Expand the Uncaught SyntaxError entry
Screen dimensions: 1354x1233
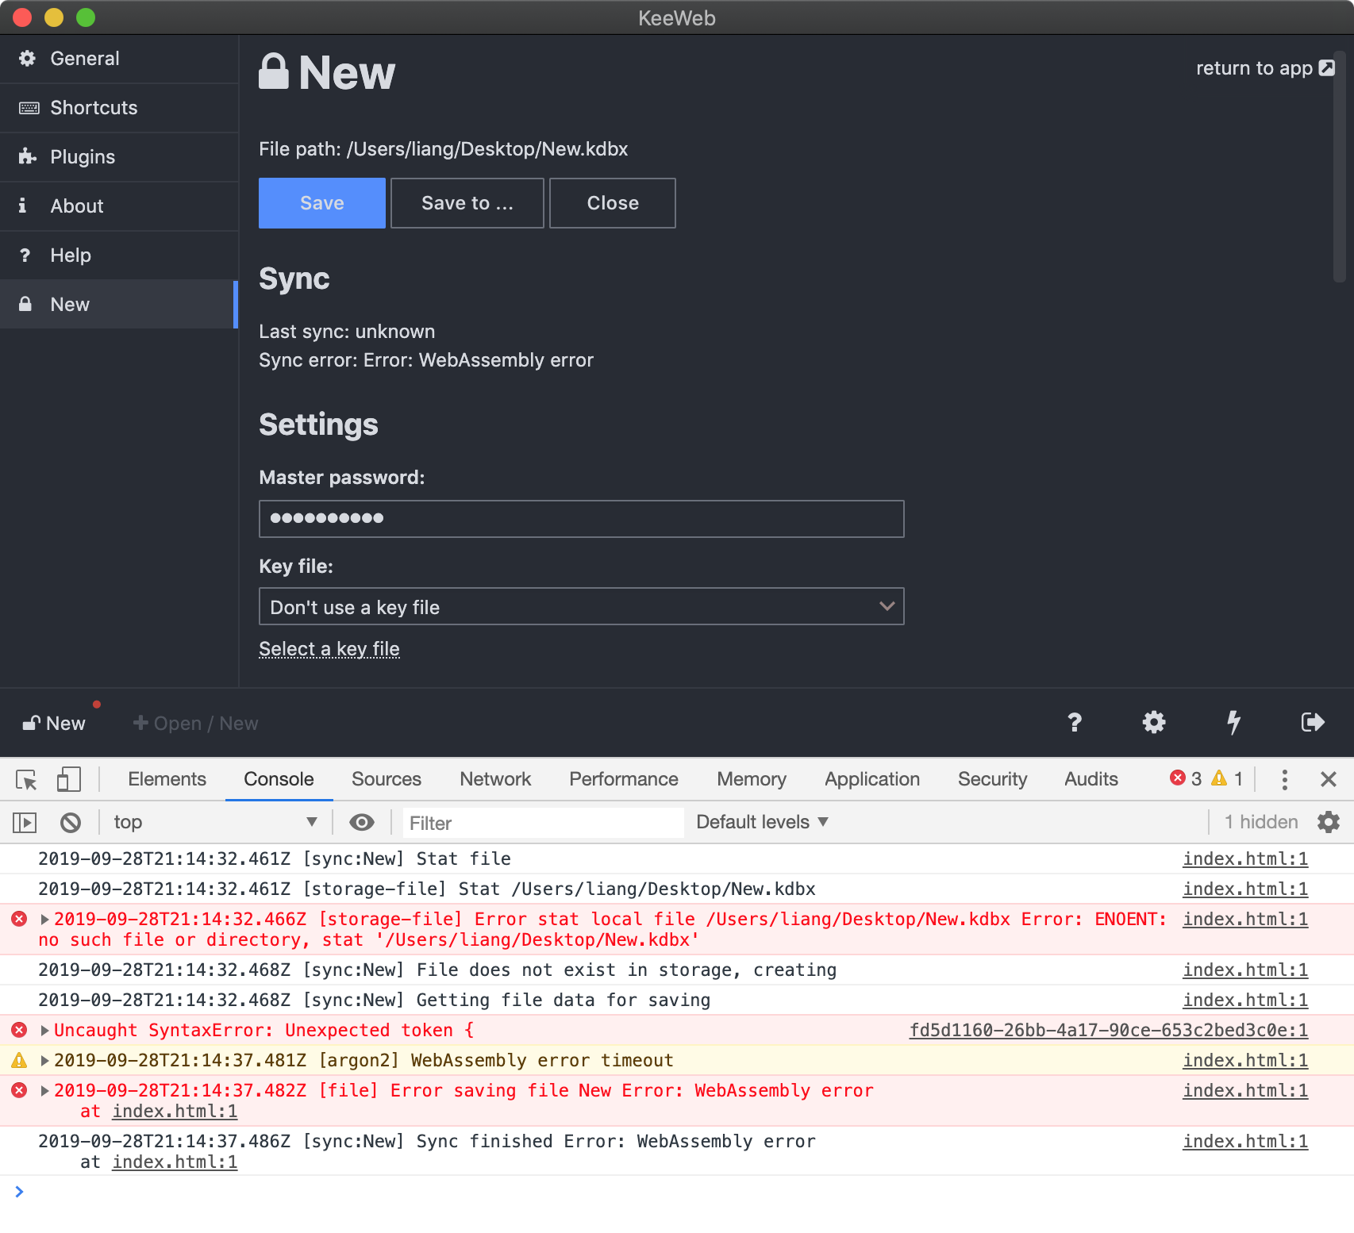pos(45,1031)
